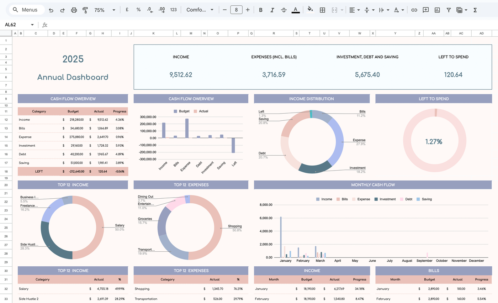This screenshot has height=303, width=498.
Task: Click the Undo icon
Action: [51, 10]
